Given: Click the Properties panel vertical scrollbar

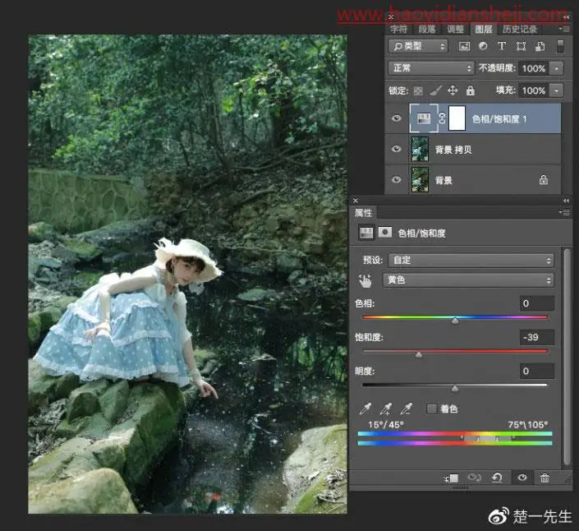Looking at the screenshot, I should pos(567,357).
